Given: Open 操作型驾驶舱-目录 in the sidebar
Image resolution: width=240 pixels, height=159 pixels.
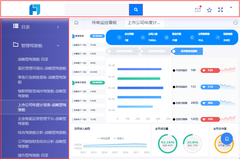Looking at the screenshot, I should [x=33, y=155].
